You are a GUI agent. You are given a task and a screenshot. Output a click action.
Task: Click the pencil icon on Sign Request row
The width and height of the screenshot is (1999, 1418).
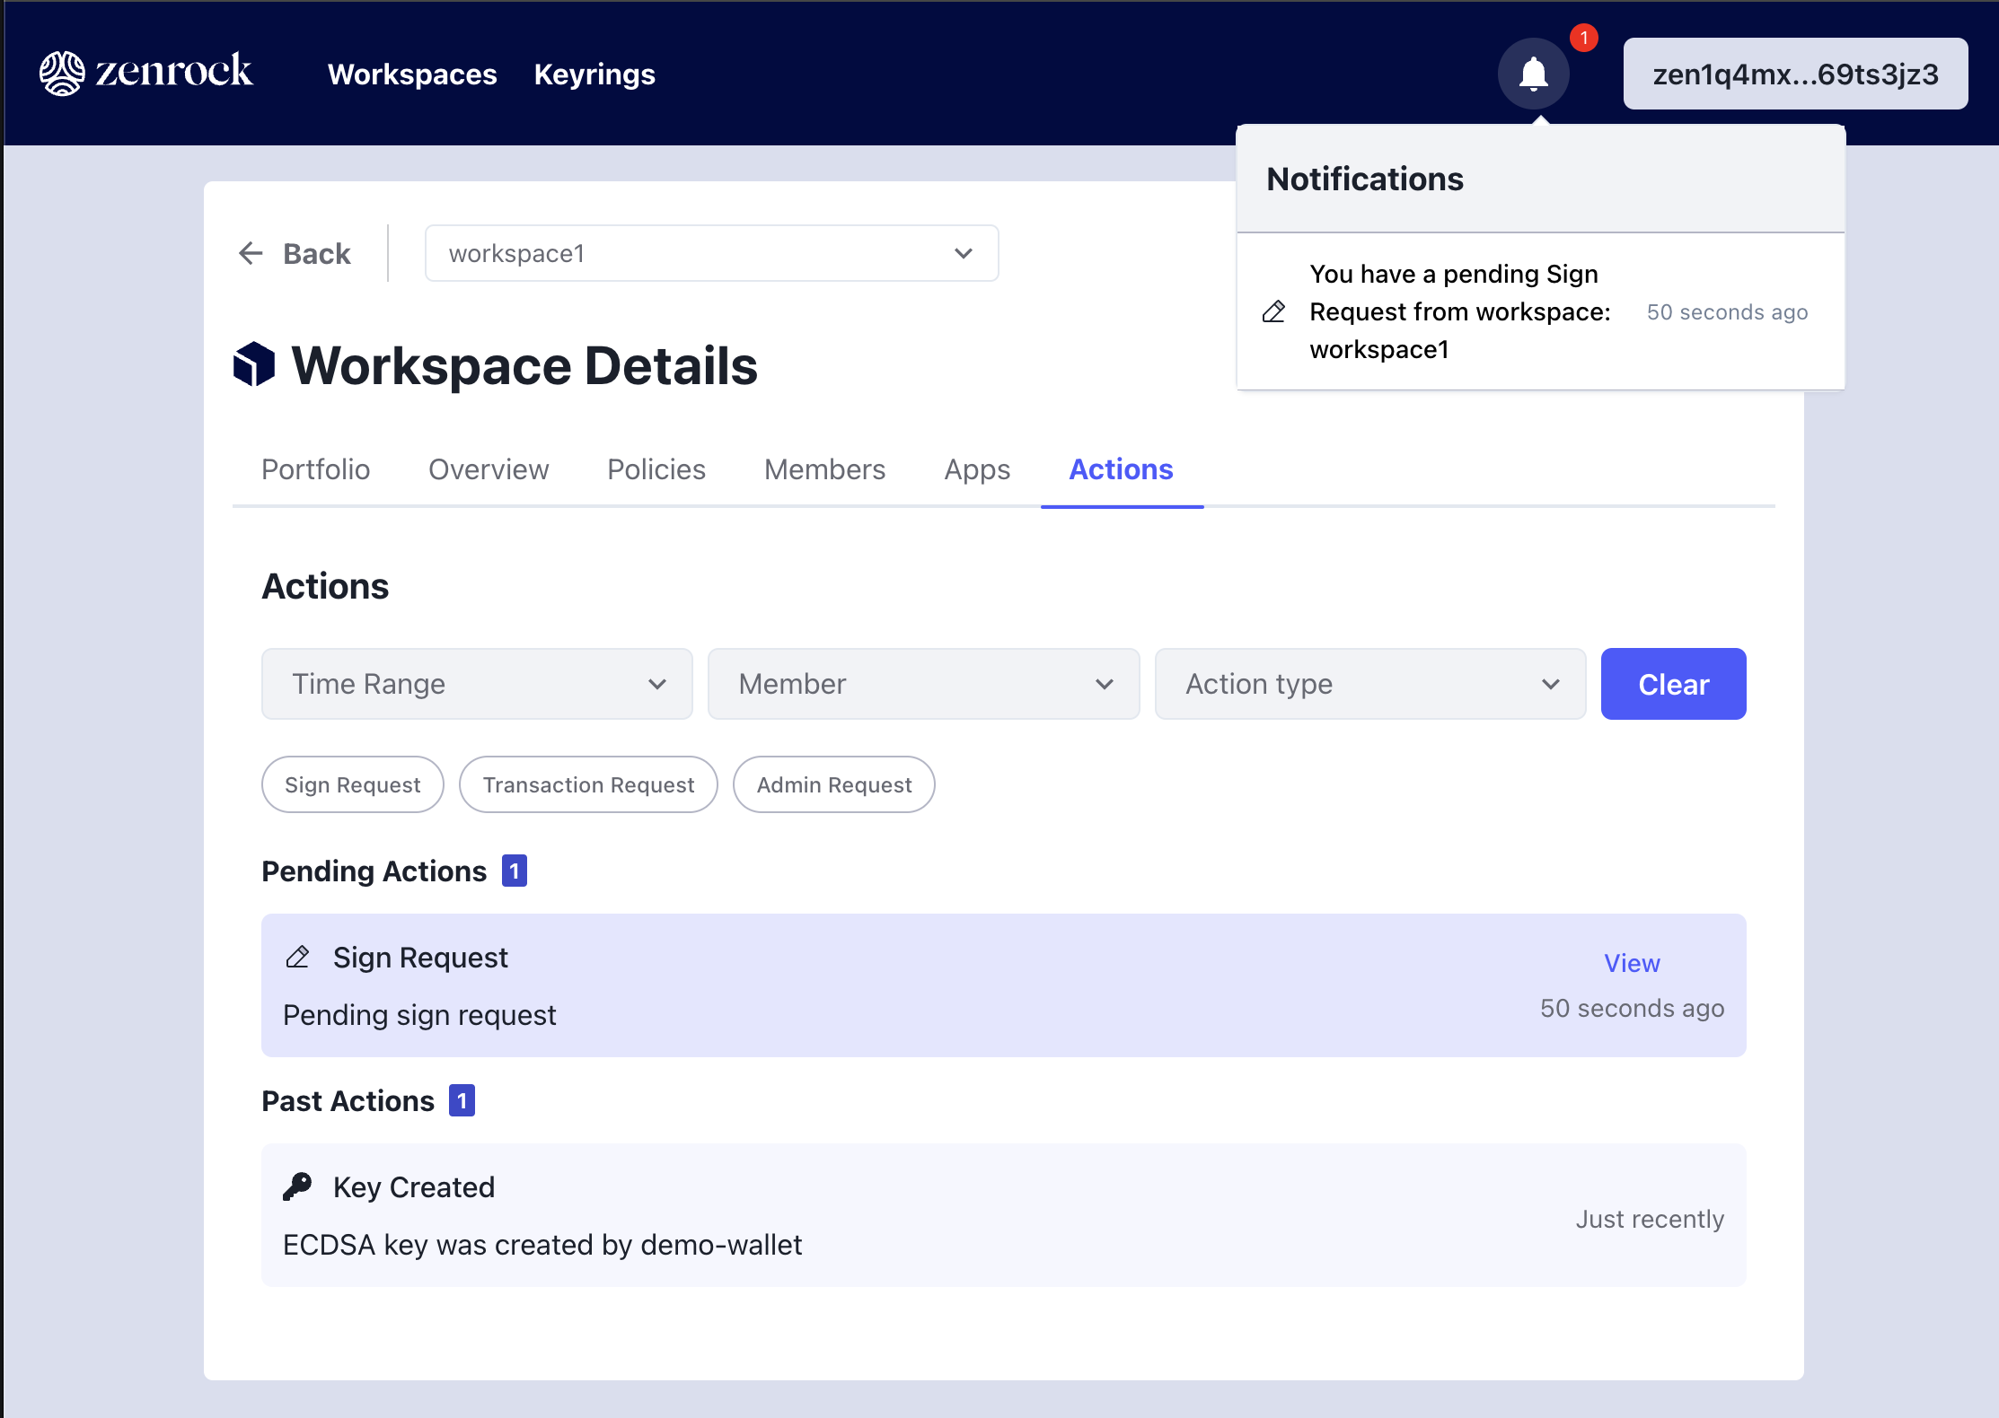pos(297,958)
